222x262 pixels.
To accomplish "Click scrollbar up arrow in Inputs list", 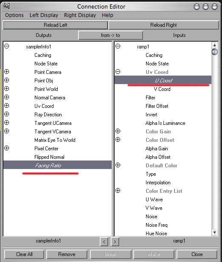I will [215, 45].
